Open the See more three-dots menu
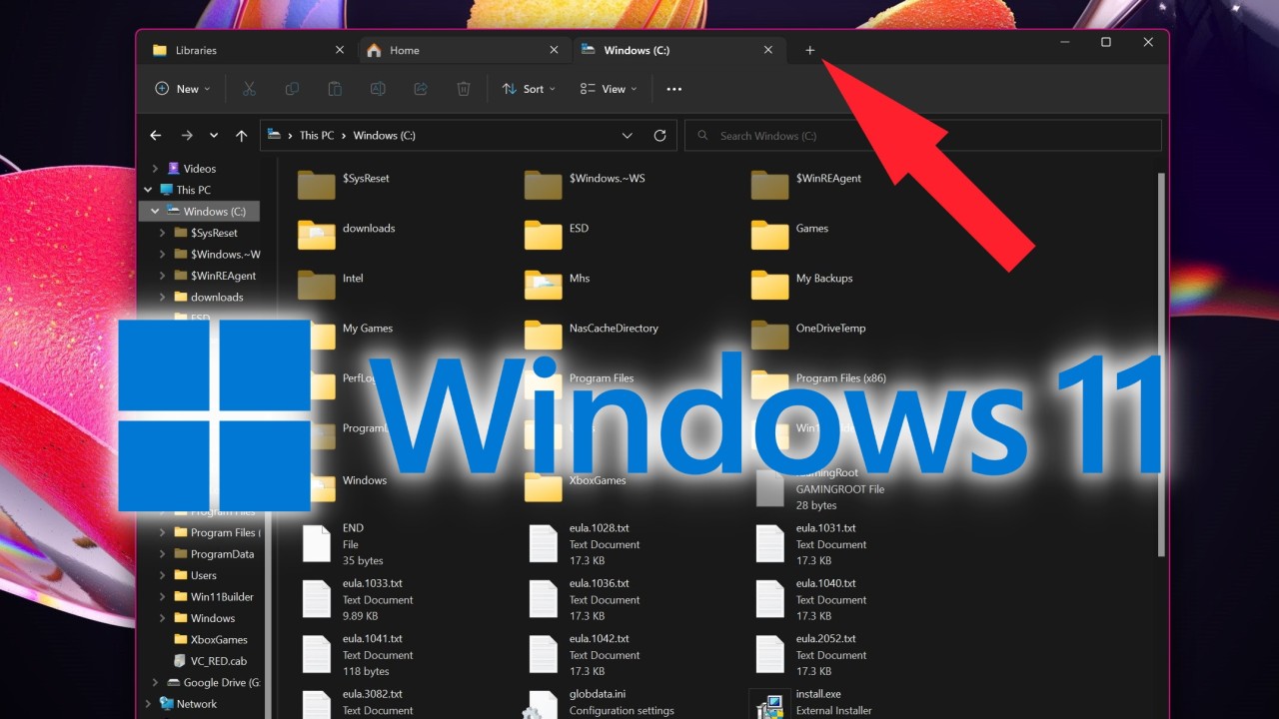Viewport: 1279px width, 719px height. tap(673, 89)
